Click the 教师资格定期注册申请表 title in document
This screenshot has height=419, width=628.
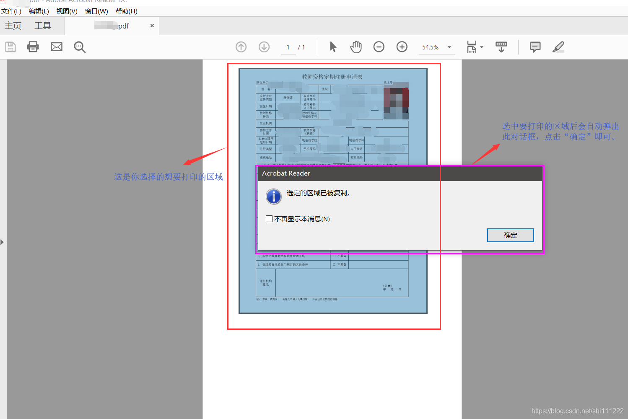coord(332,77)
